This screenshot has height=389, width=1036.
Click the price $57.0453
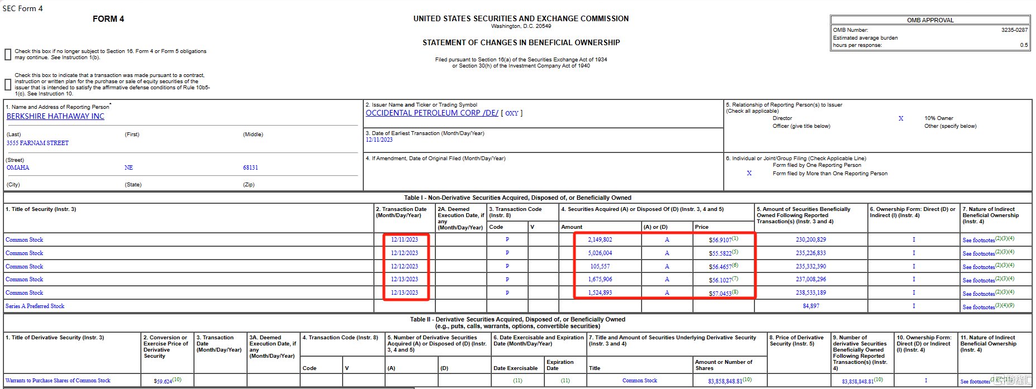(x=720, y=294)
